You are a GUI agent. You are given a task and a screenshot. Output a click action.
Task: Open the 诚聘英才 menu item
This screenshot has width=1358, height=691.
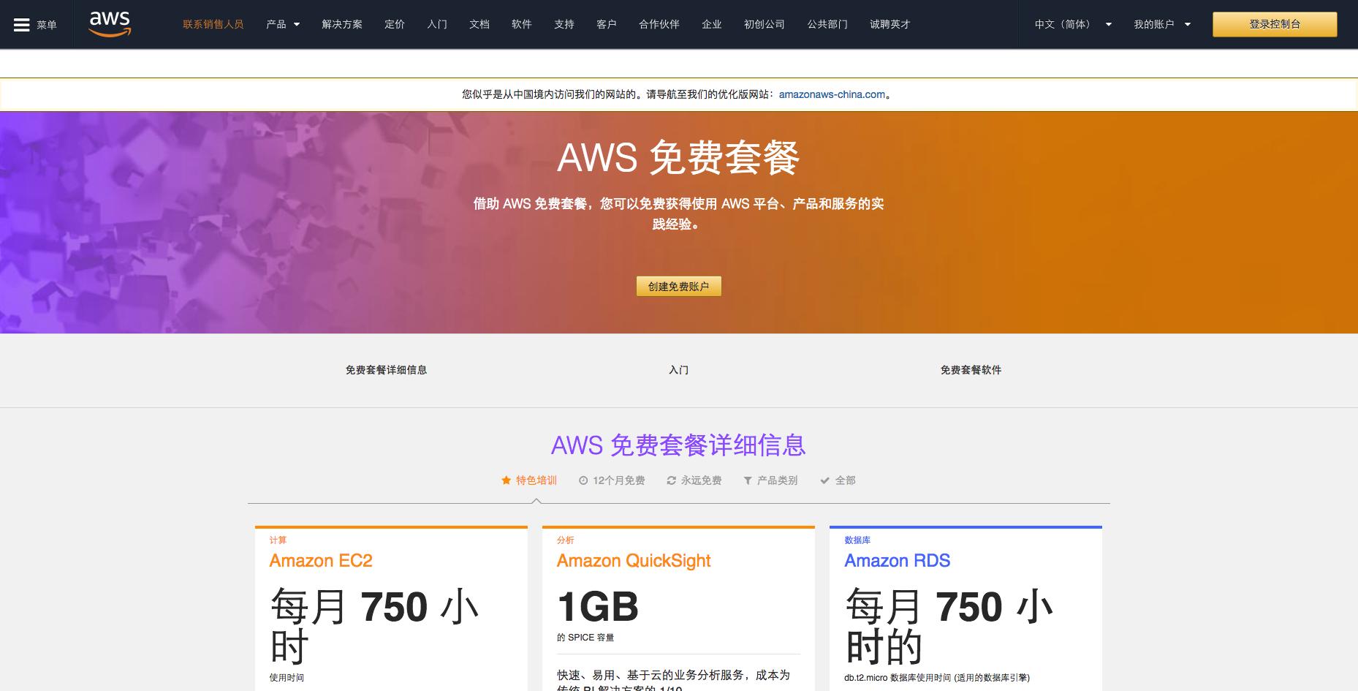coord(890,24)
